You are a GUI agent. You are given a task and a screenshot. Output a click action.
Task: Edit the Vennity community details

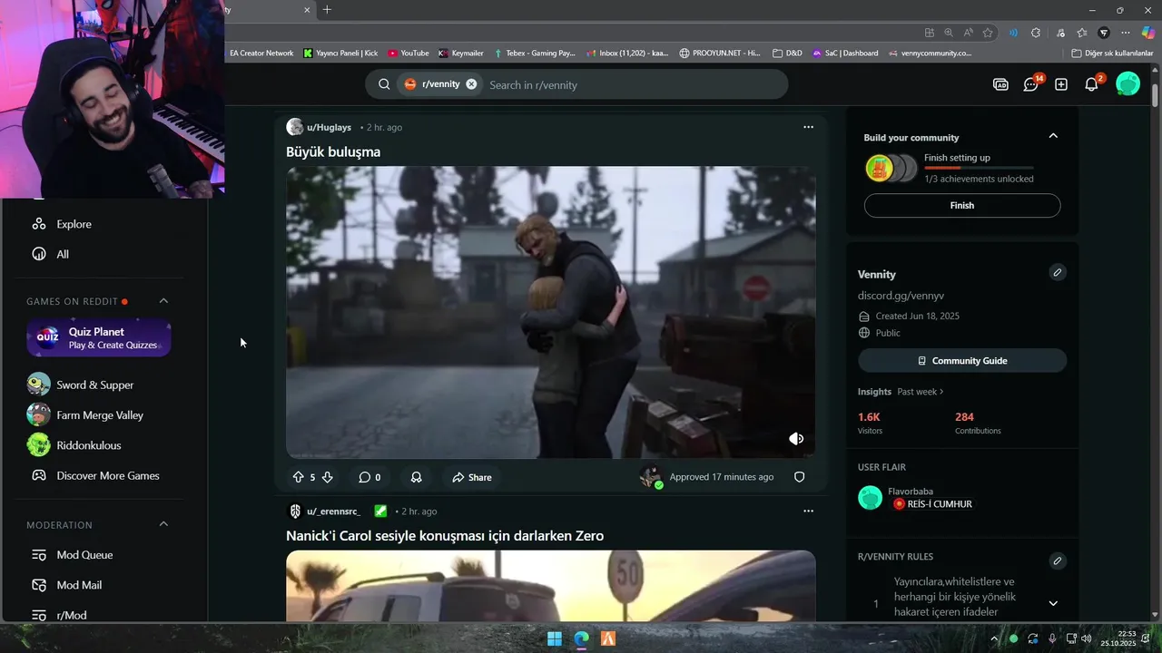(x=1058, y=272)
